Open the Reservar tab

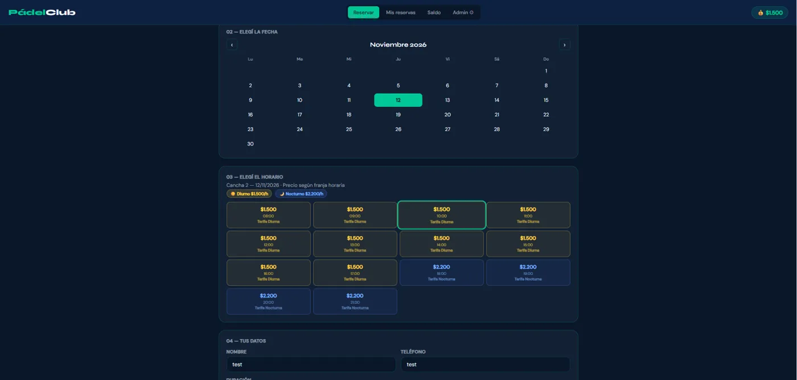click(363, 12)
